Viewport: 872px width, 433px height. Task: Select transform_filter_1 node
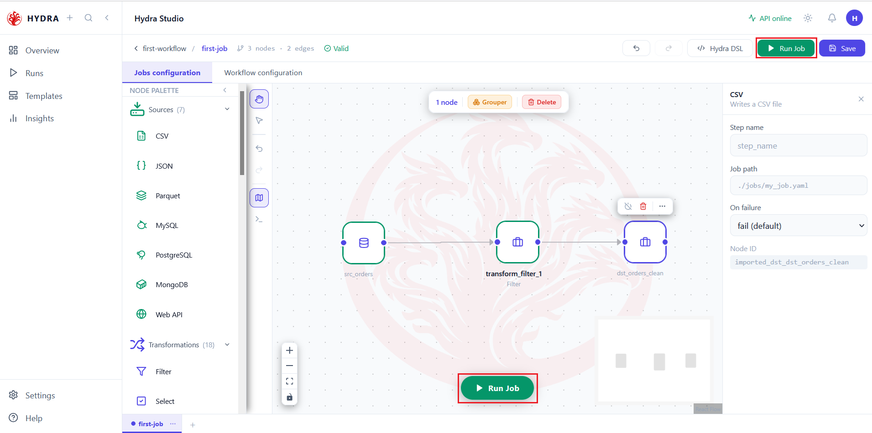[x=517, y=242]
